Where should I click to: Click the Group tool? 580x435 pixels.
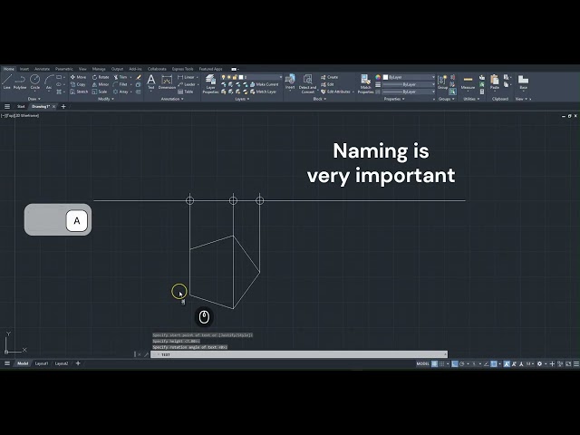(x=442, y=82)
